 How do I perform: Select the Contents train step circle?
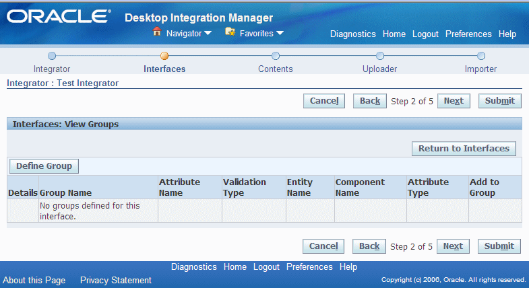click(x=276, y=56)
